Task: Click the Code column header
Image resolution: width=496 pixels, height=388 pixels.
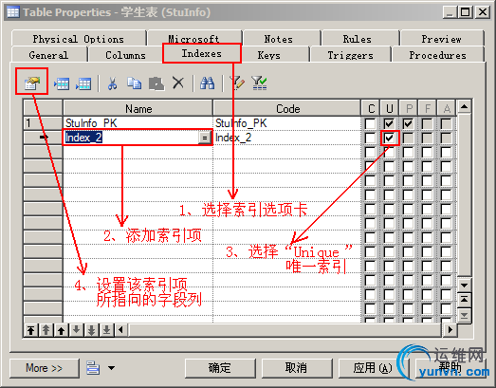Action: 287,108
